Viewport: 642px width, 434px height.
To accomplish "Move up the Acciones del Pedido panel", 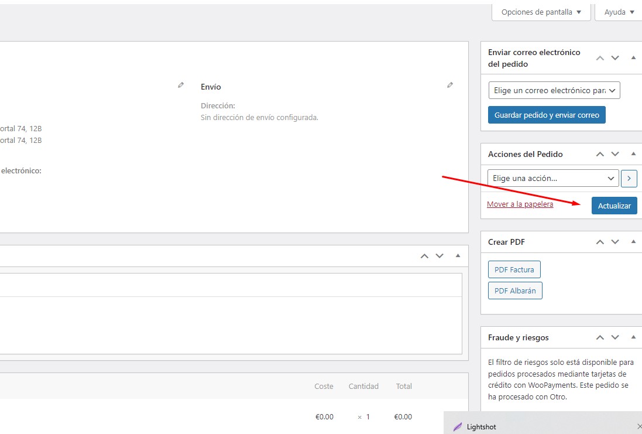I will [x=600, y=154].
